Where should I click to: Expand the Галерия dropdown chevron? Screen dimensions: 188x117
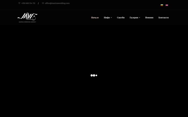click(139, 18)
